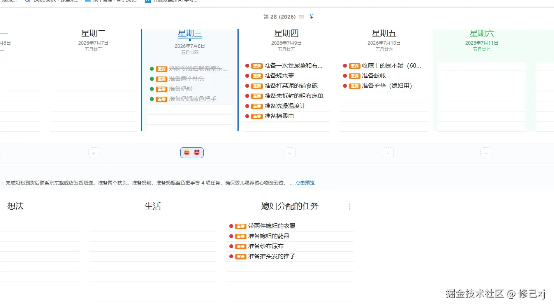
Task: Open task 收晾干的尿不湿
Action: point(392,66)
